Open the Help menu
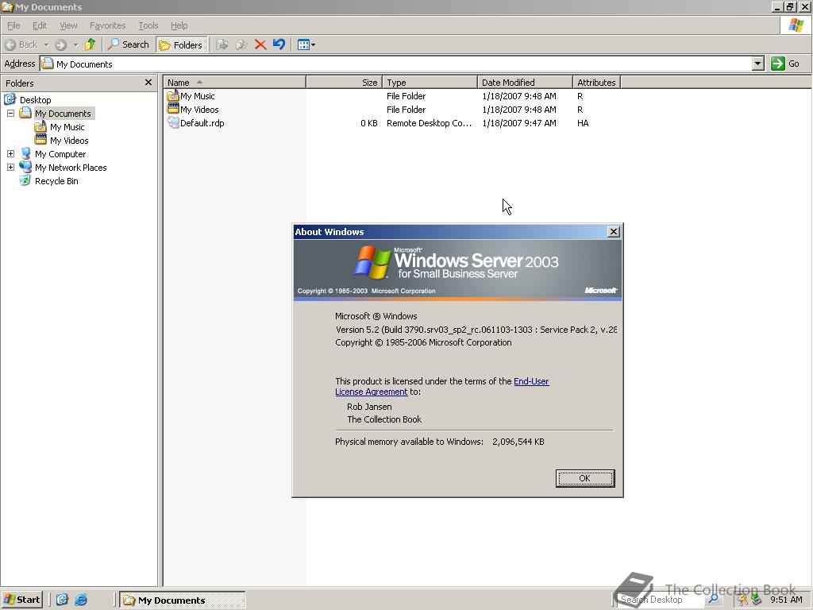The height and width of the screenshot is (610, 813). click(x=179, y=25)
